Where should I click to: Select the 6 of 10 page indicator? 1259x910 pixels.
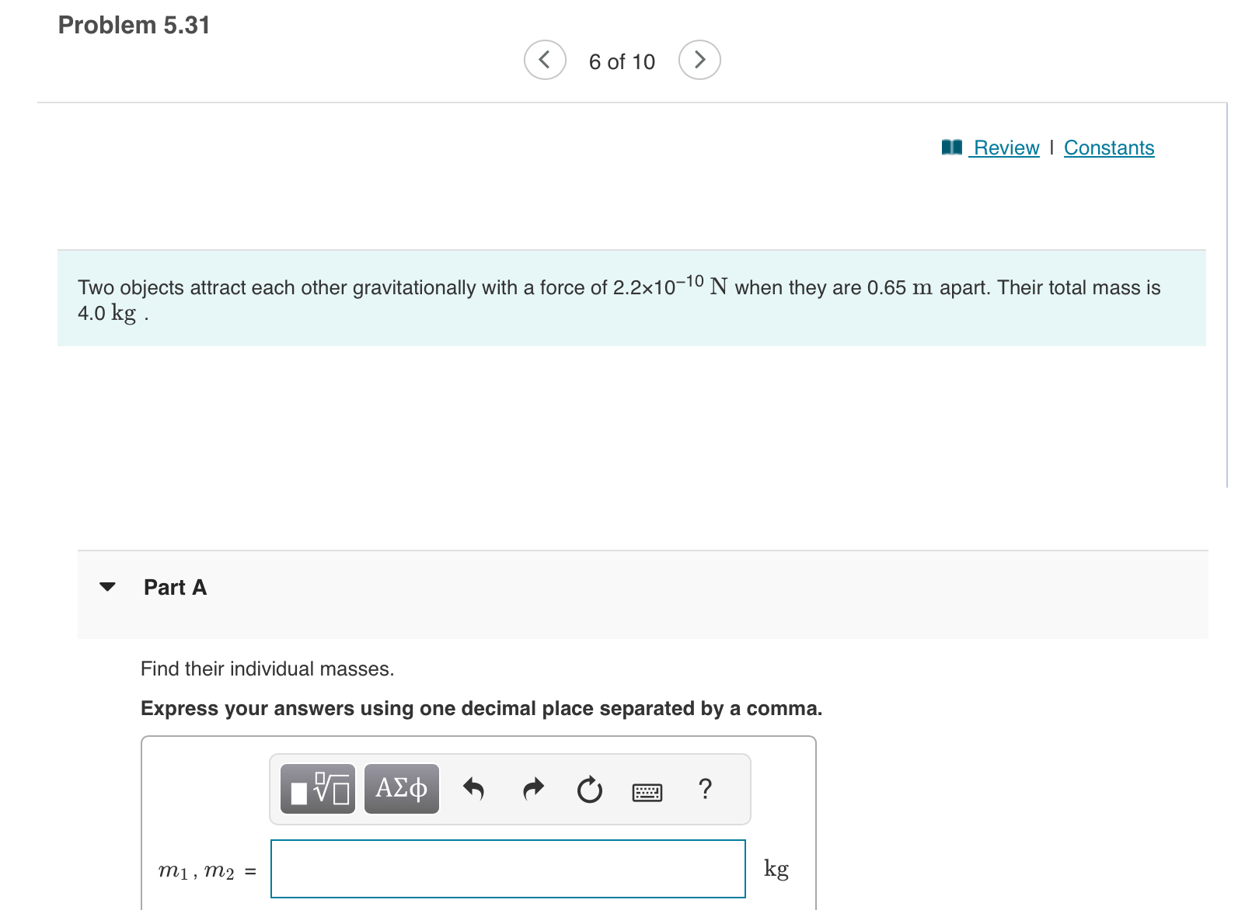(621, 61)
